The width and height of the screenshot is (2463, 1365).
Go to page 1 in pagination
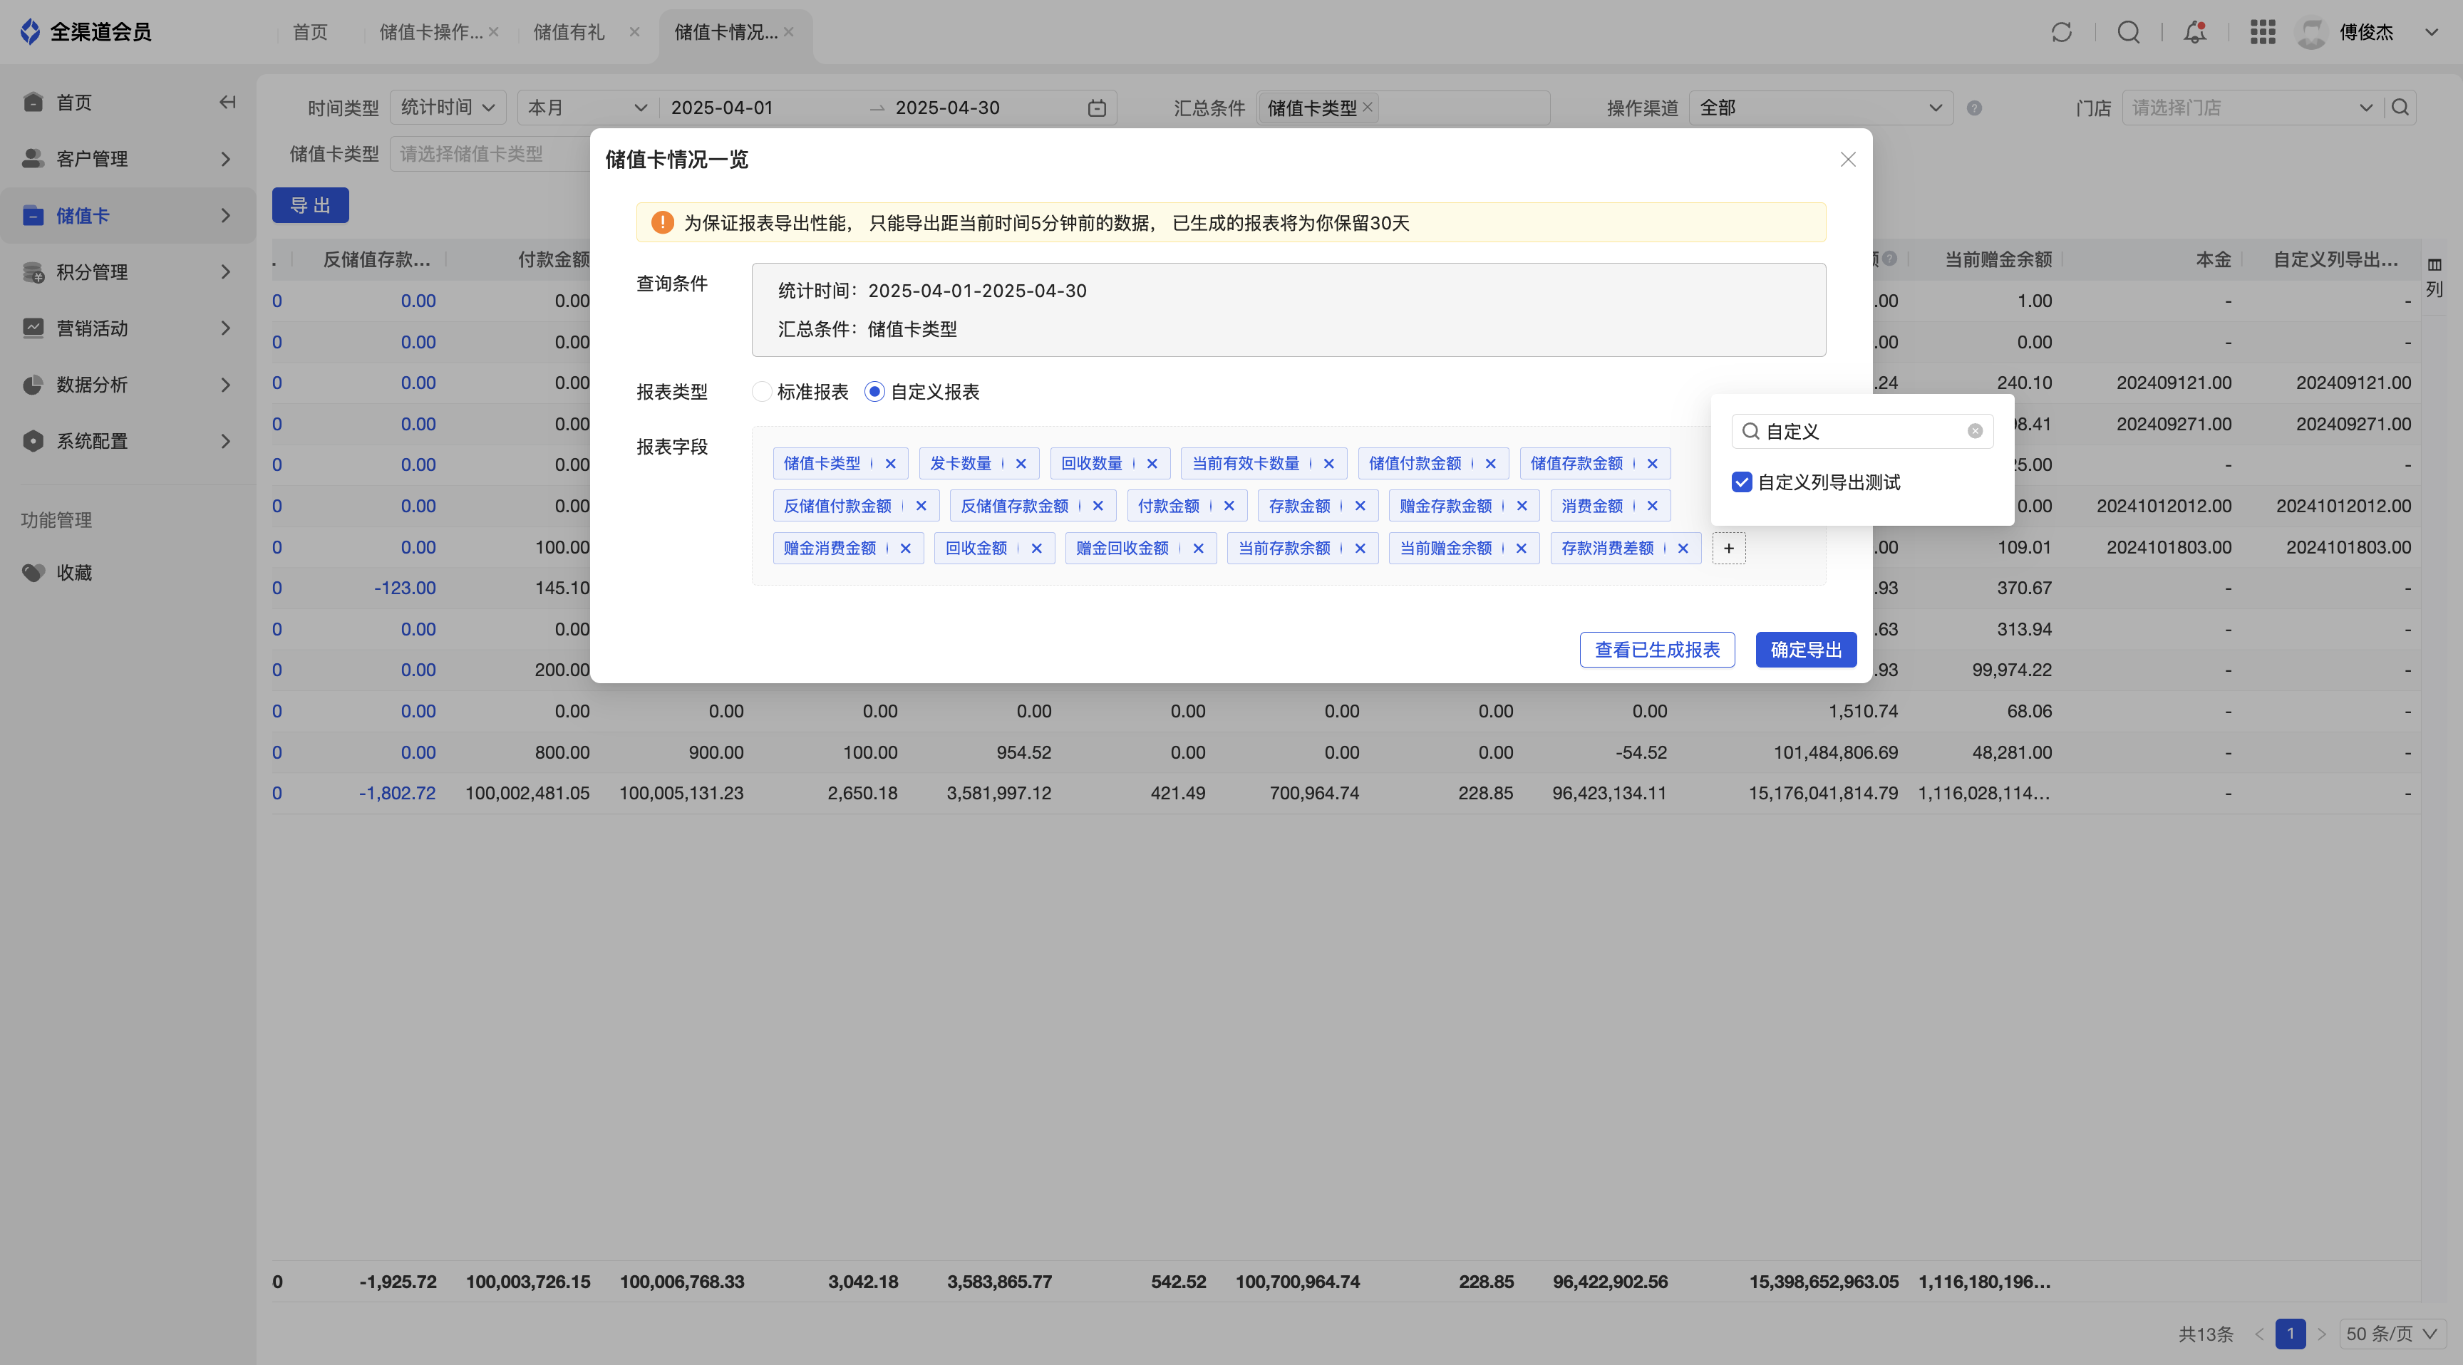pyautogui.click(x=2290, y=1334)
